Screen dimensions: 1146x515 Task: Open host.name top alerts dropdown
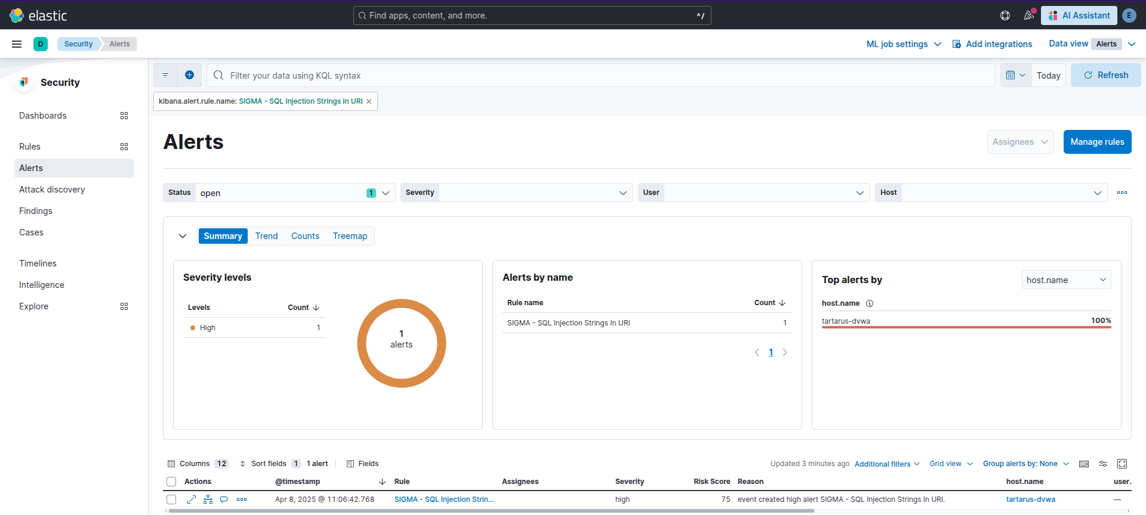[x=1066, y=280]
